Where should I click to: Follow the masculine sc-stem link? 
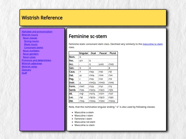[153, 44]
